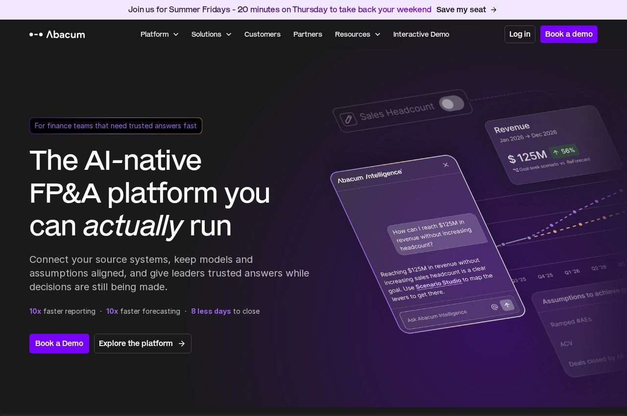Expand the Platform menu chevron
The width and height of the screenshot is (627, 416).
tap(176, 34)
